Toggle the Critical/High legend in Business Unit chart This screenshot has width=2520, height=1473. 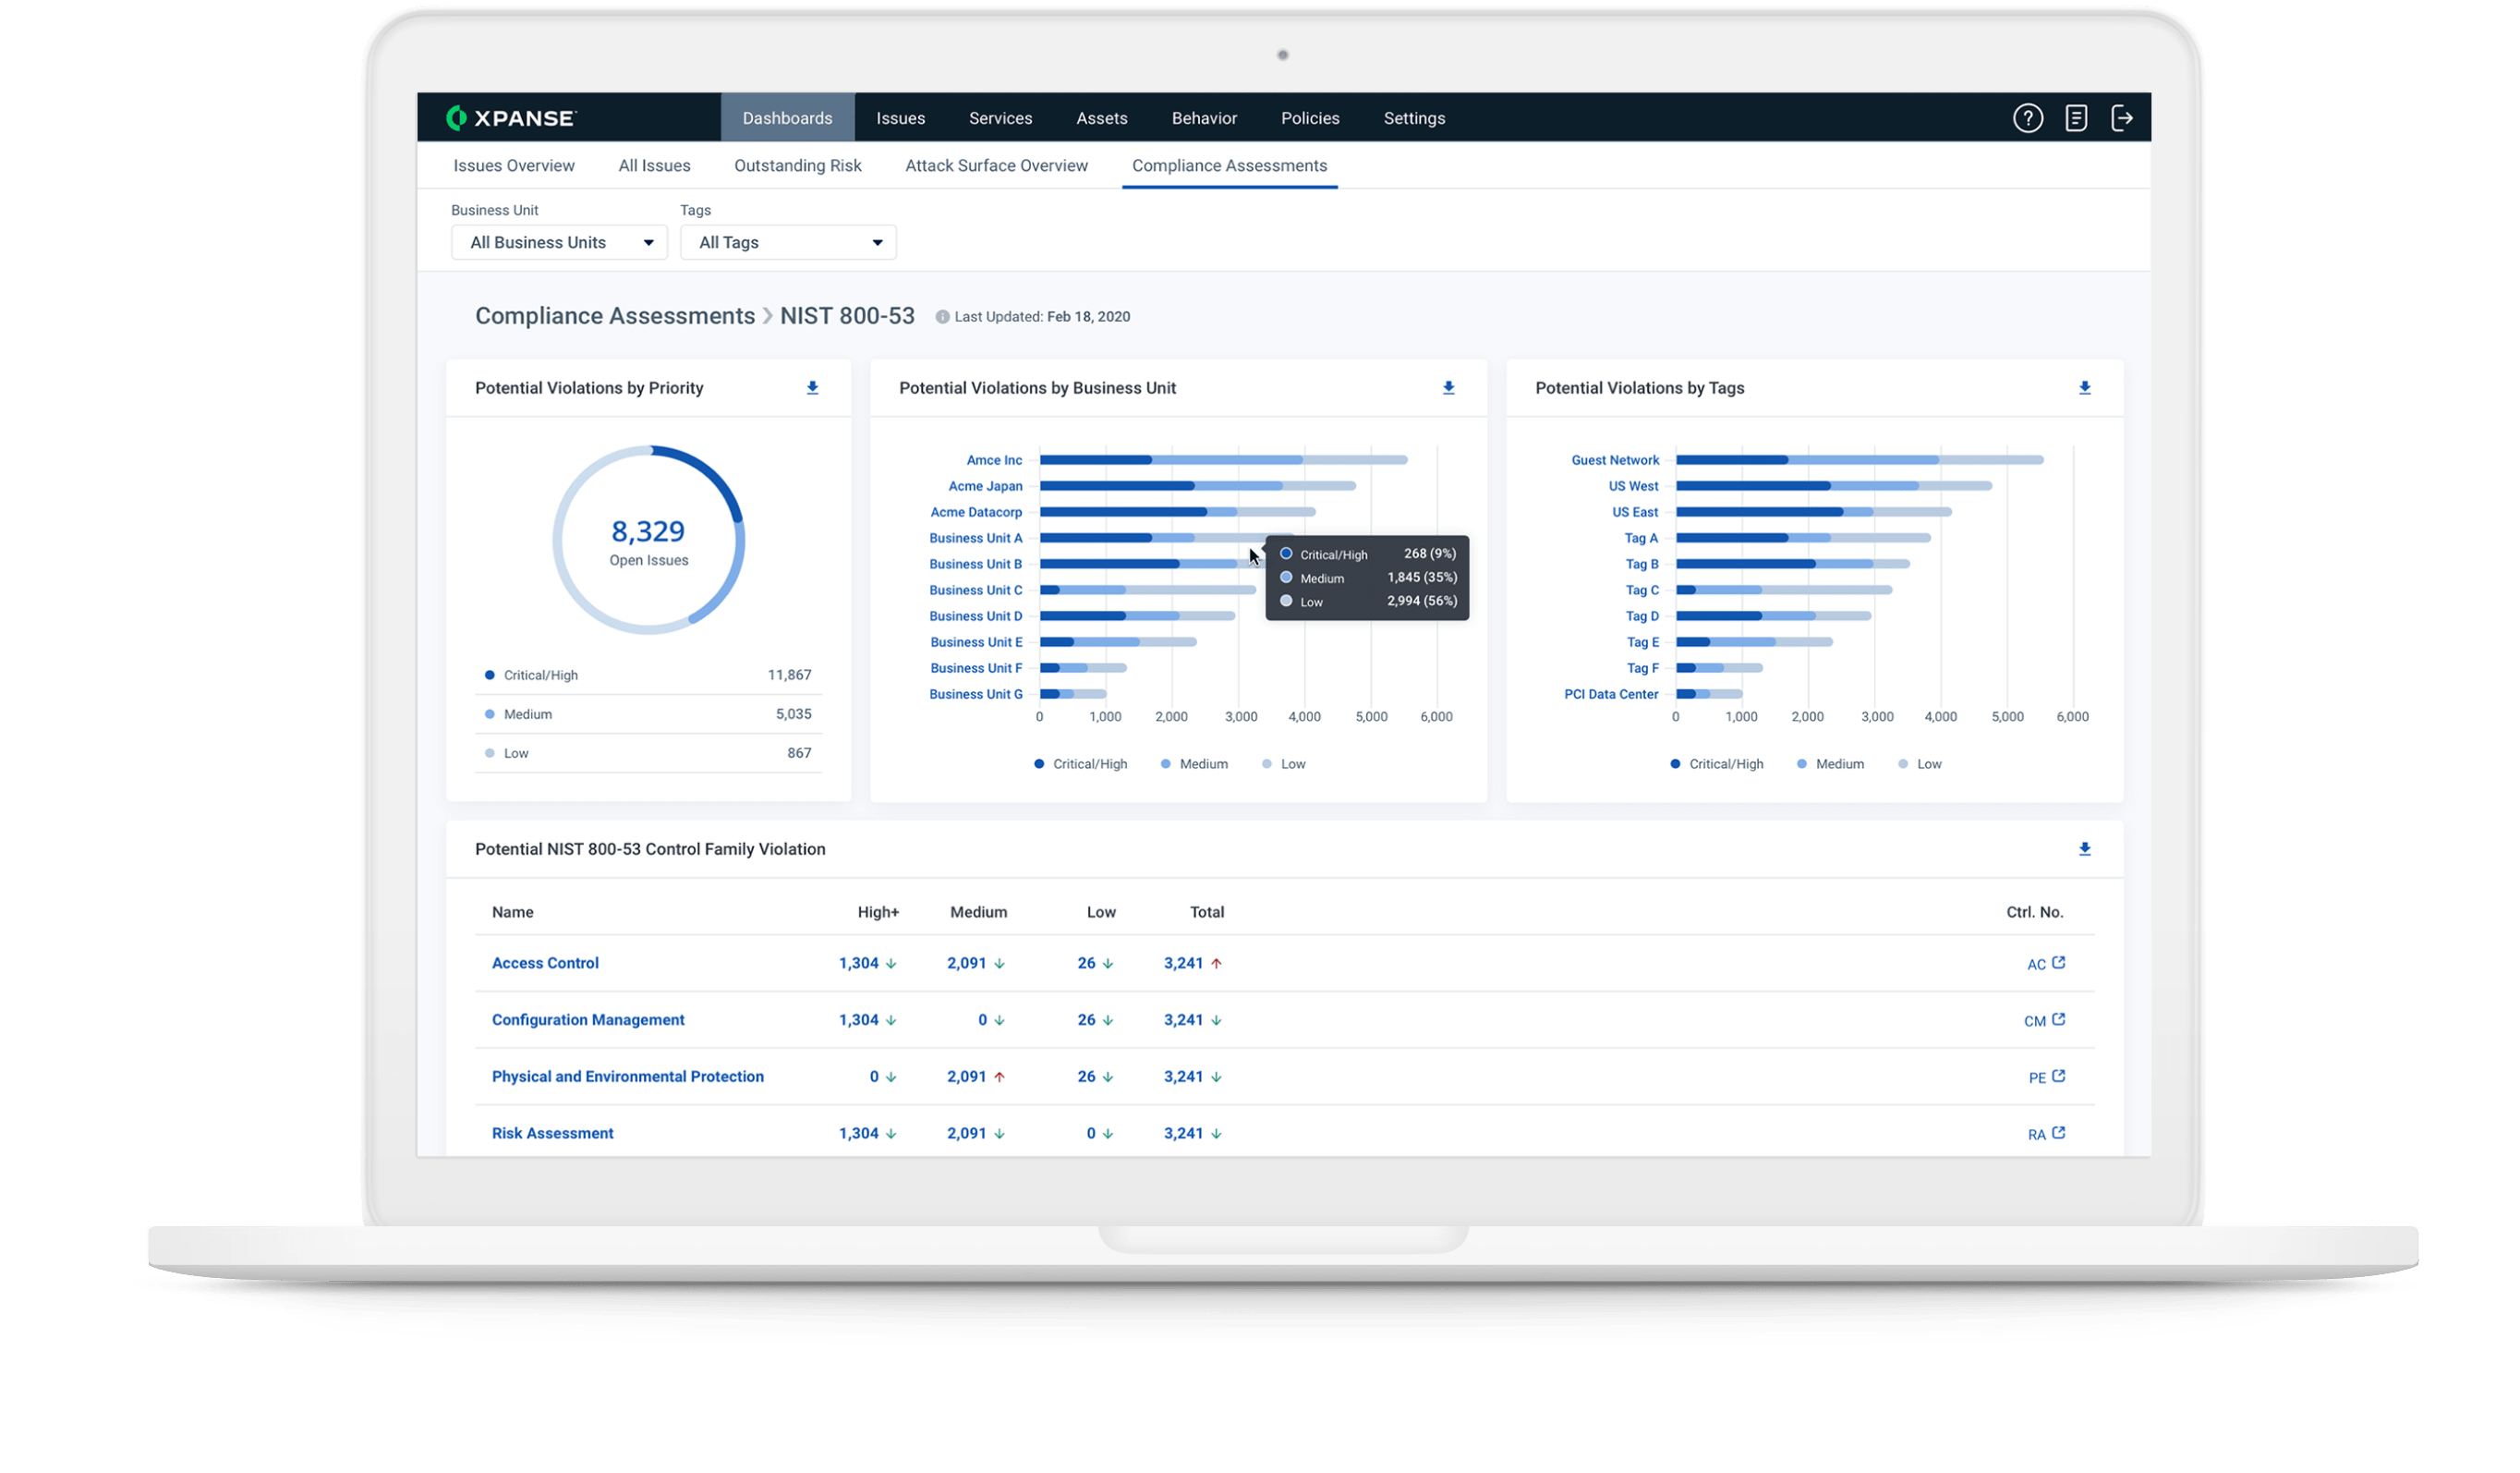[1079, 763]
